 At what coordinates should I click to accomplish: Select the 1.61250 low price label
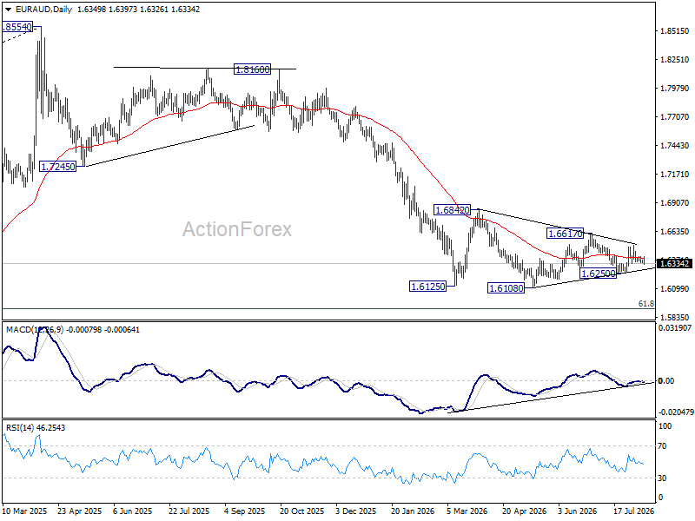click(427, 287)
